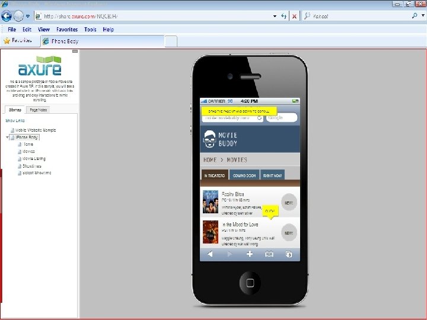The width and height of the screenshot is (427, 320).
Task: Open the Select Showtime page in sitemap
Action: [x=37, y=173]
